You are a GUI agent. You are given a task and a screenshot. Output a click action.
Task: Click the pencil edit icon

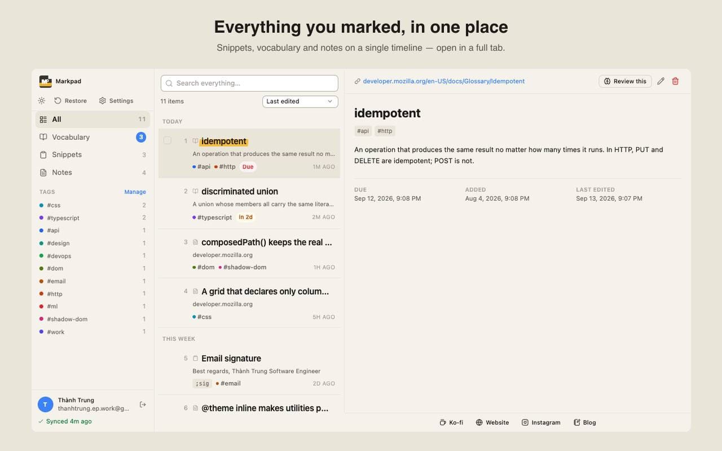(661, 81)
